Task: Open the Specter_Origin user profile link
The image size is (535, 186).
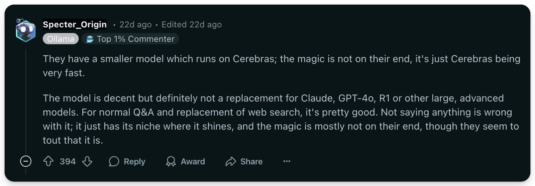Action: pos(75,25)
